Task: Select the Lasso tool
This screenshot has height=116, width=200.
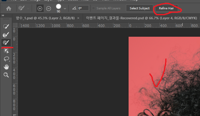Action: point(6,59)
